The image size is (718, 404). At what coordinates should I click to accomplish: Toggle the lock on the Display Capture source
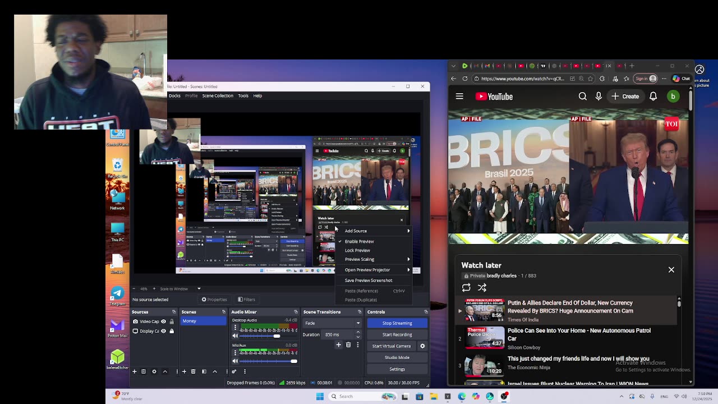(x=172, y=331)
